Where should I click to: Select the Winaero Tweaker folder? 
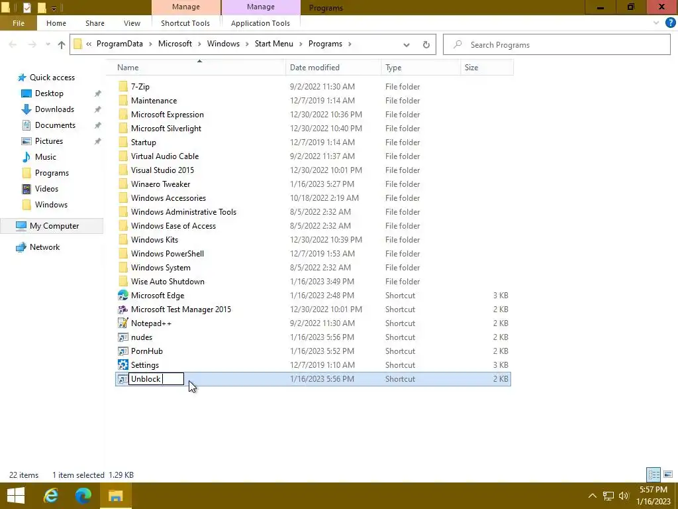coord(313,184)
